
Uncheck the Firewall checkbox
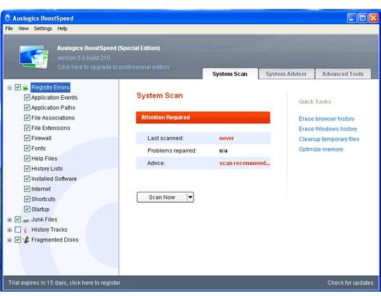click(x=27, y=138)
